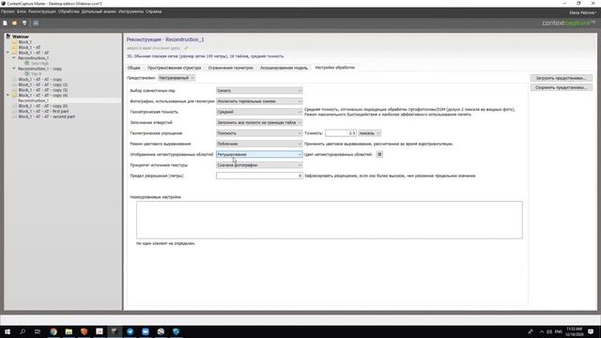Open the Инструменты menu
The height and width of the screenshot is (338, 601).
pyautogui.click(x=131, y=11)
